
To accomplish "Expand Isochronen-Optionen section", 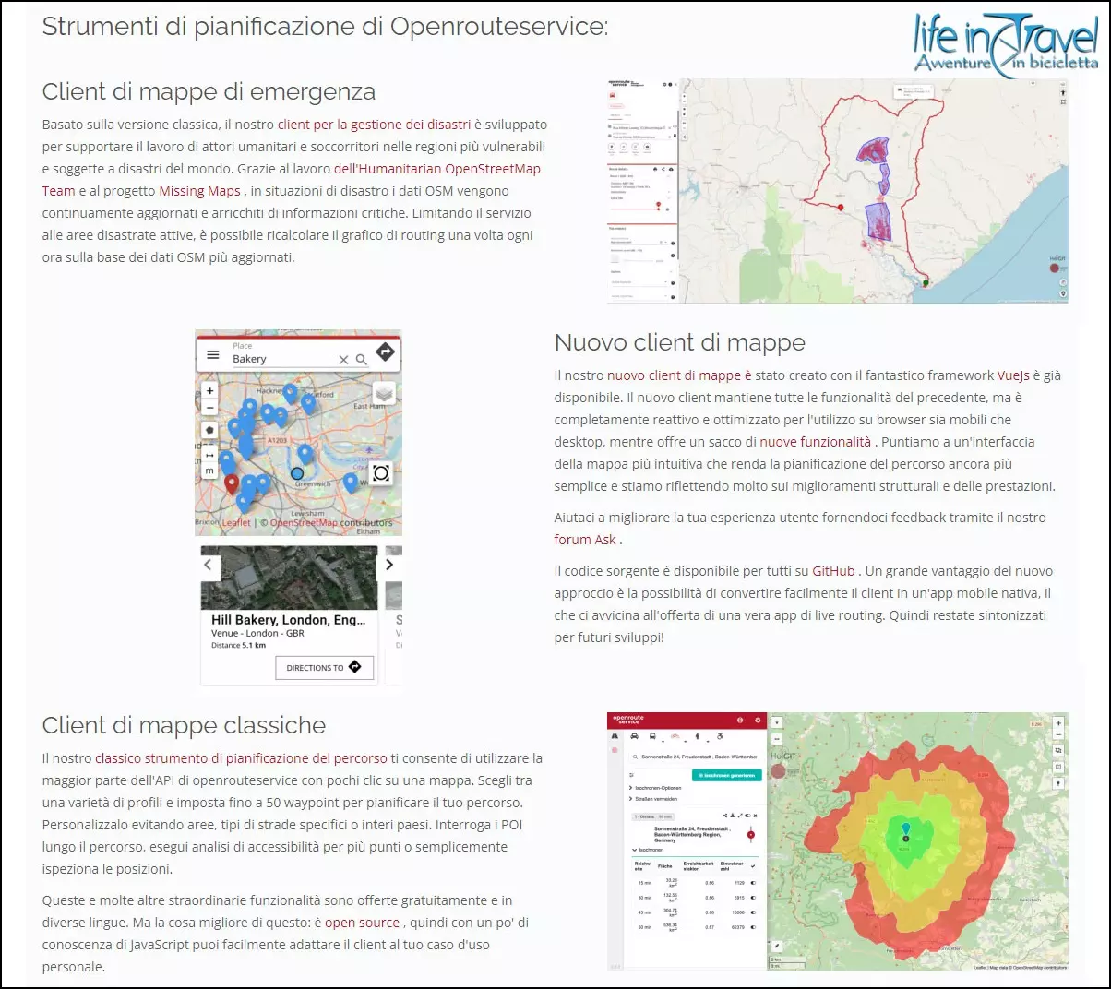I will click(655, 788).
